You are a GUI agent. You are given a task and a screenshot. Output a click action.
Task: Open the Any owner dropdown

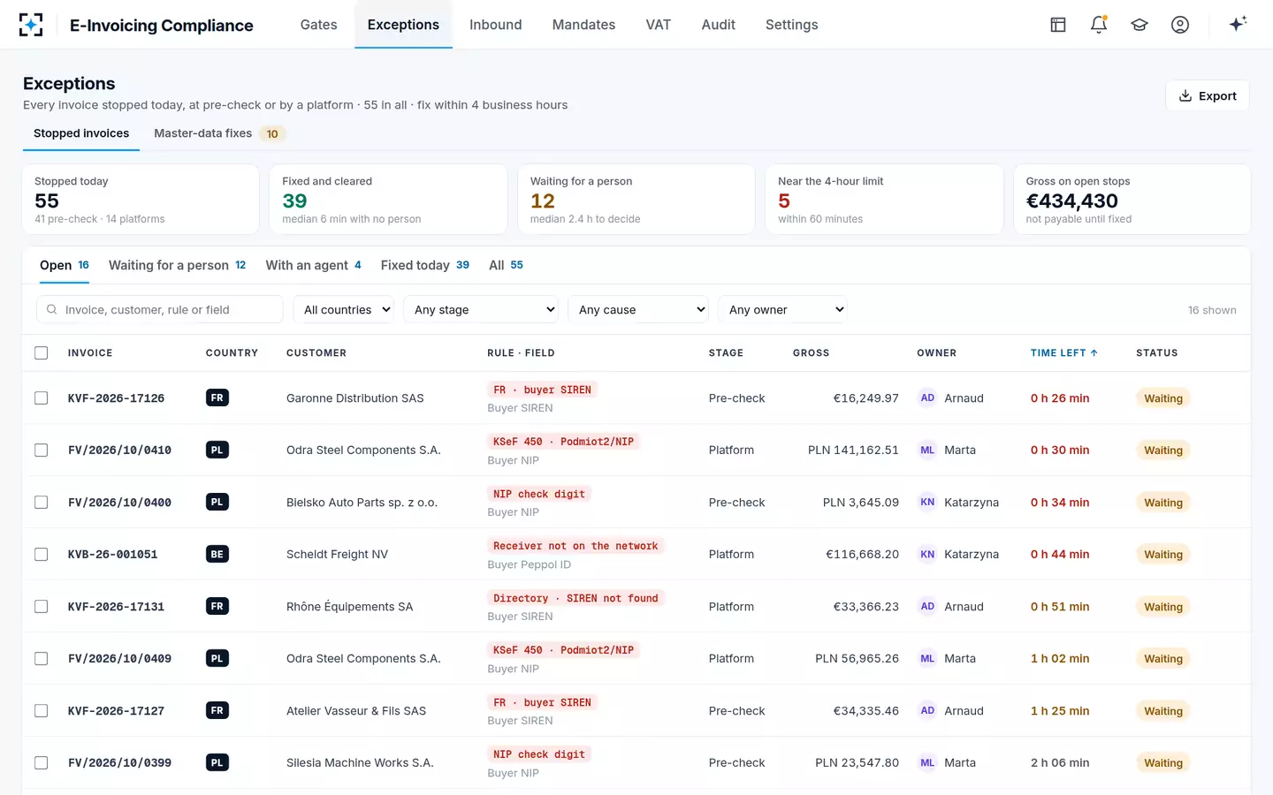[x=782, y=309]
